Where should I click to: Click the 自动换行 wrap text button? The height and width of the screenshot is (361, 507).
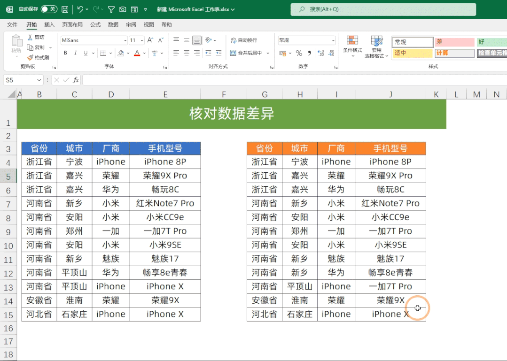coord(244,40)
